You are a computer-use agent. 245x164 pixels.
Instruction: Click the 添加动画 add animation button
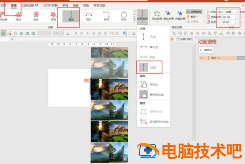157,16
